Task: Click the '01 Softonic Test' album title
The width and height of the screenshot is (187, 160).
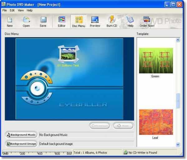Action: [68, 65]
